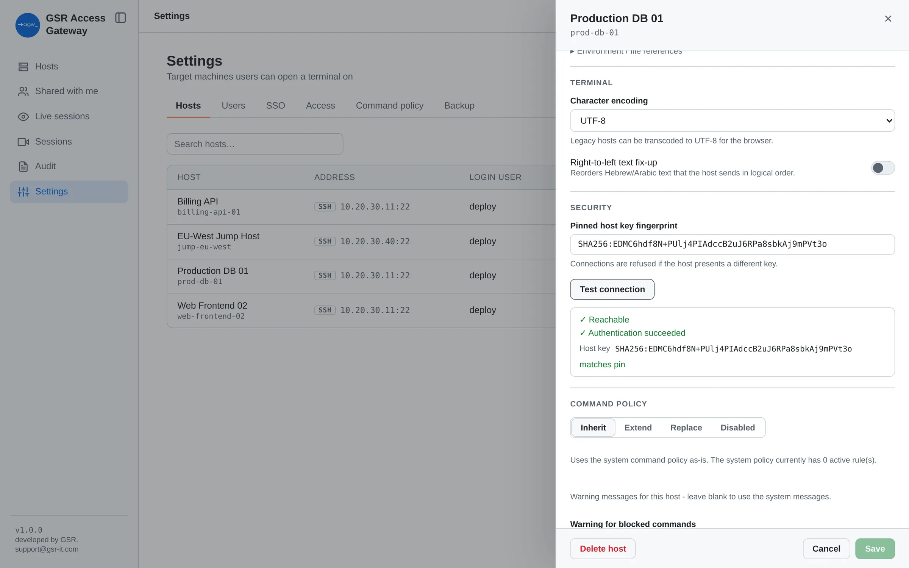This screenshot has height=568, width=909.
Task: Click the 'matches pin' status text
Action: (x=602, y=365)
